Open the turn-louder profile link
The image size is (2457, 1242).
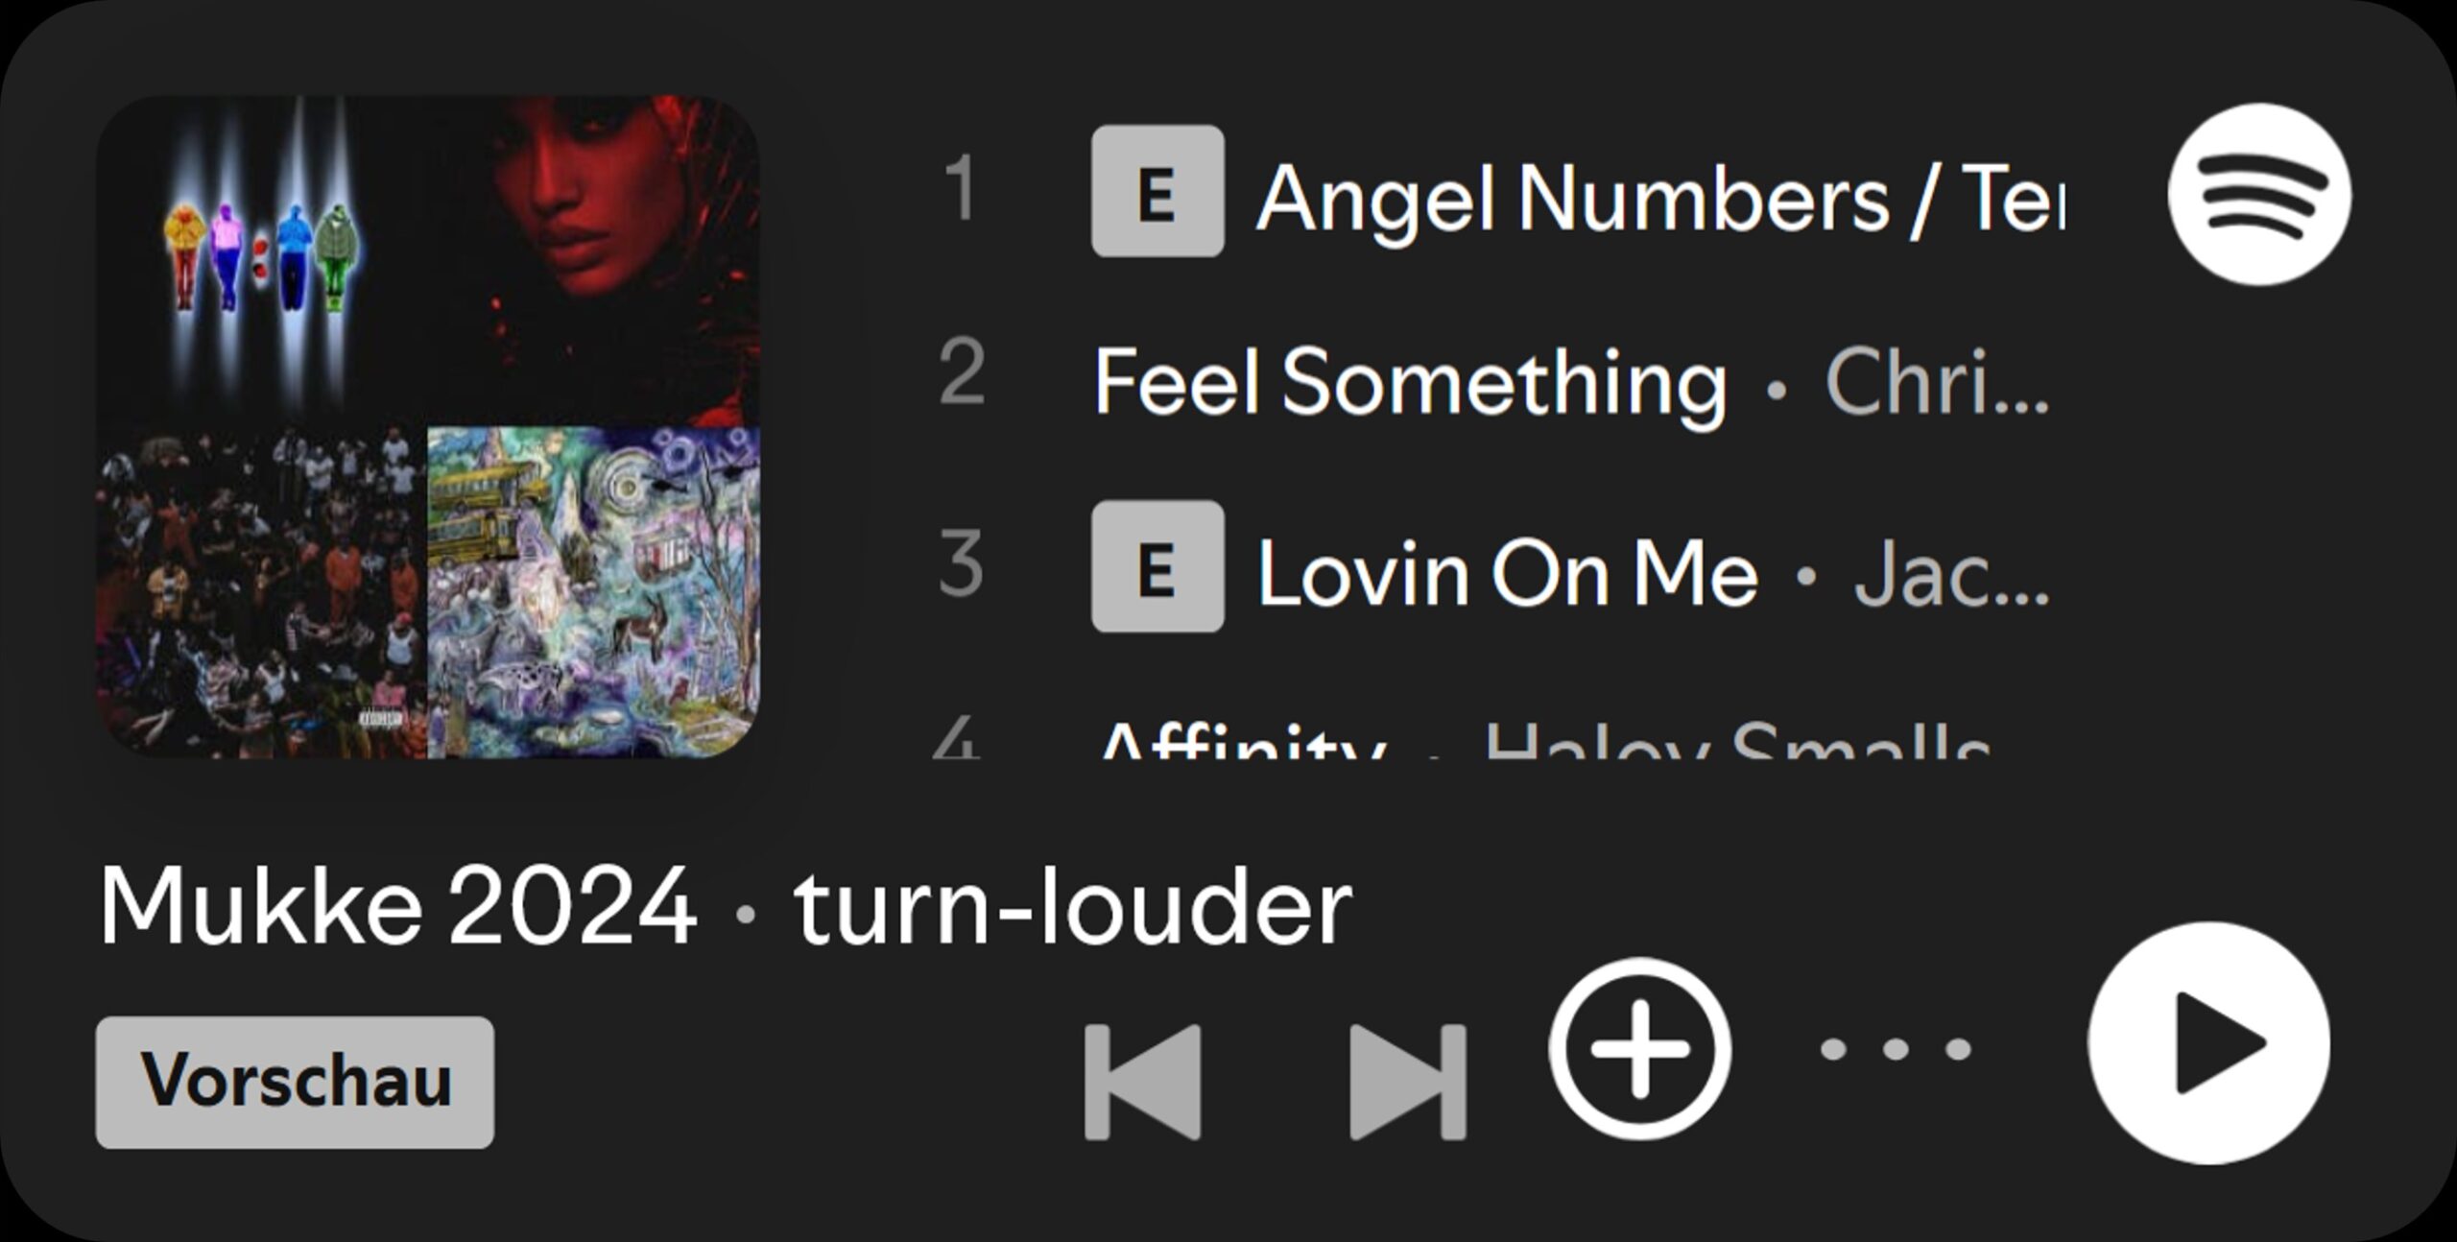[x=1073, y=905]
